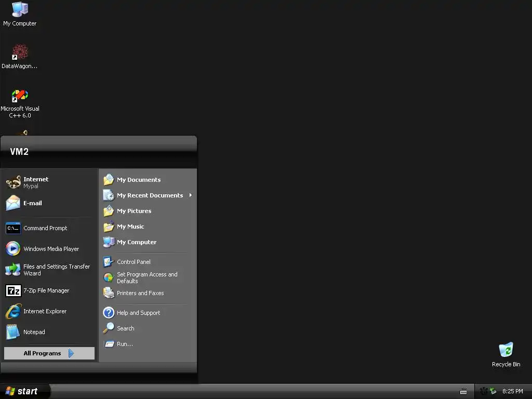Click the All Programs label
Viewport: 532px width, 399px height.
pos(42,353)
